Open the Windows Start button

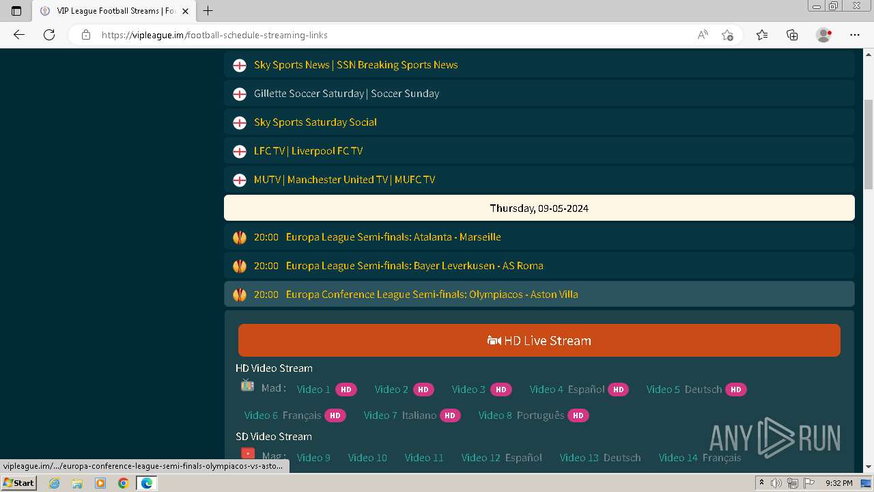19,482
